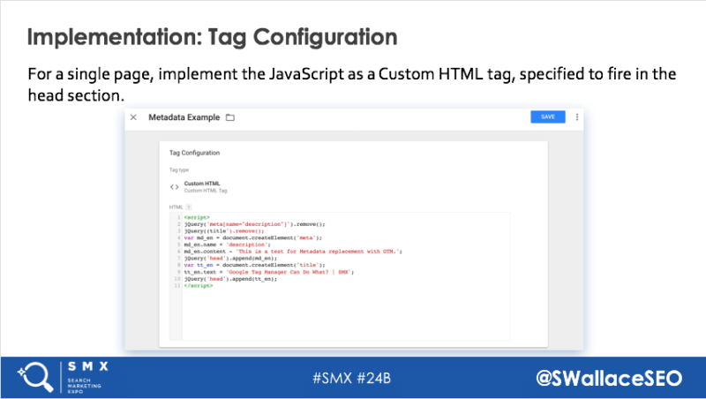Select the Custom HTML tag type

tap(206, 187)
